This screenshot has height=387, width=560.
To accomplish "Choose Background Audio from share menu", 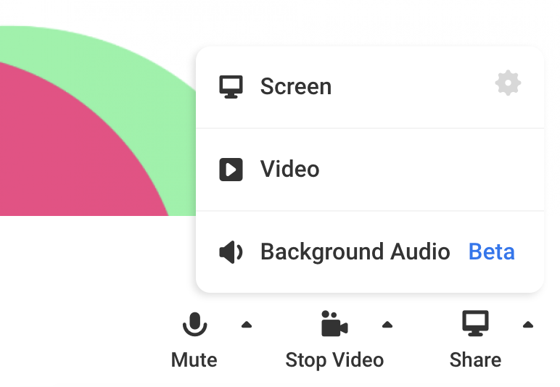I will pyautogui.click(x=370, y=251).
